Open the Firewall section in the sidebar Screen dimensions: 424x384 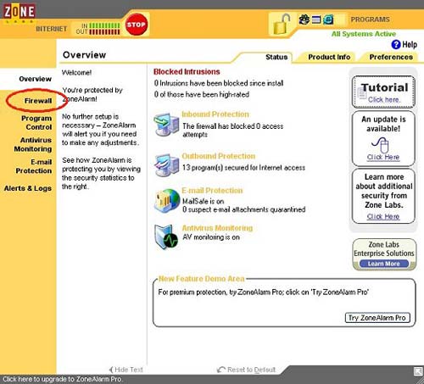[38, 101]
